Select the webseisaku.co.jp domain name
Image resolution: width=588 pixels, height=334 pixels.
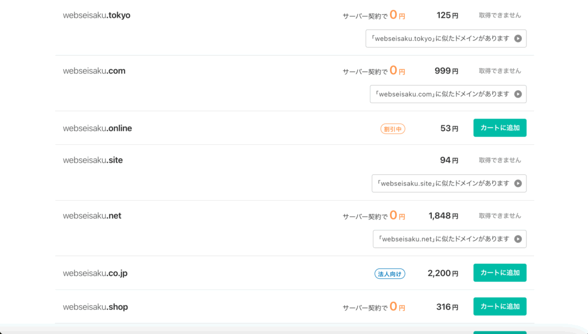tap(95, 273)
